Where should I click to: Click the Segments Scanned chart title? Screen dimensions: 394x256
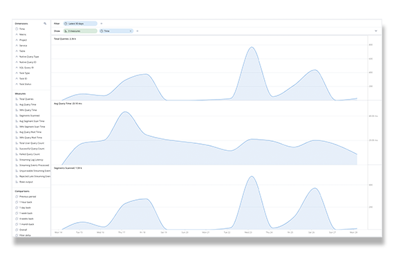click(68, 168)
